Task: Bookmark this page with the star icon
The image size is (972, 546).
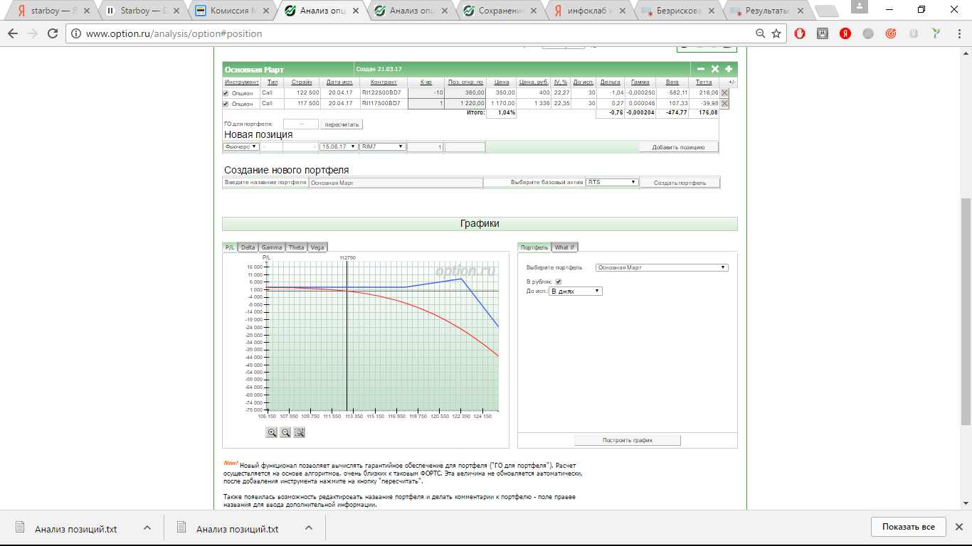Action: click(776, 33)
